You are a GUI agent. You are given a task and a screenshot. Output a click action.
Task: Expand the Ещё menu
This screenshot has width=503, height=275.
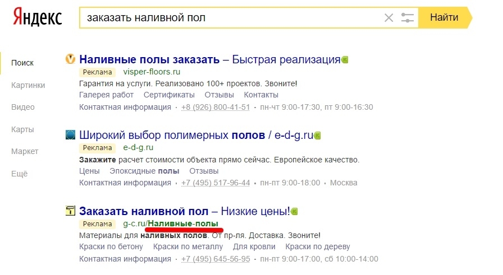(x=20, y=174)
